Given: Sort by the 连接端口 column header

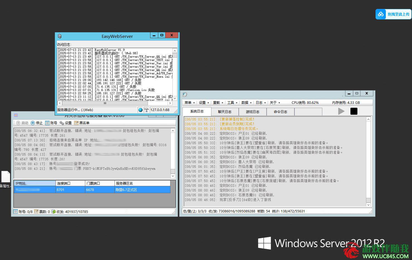Looking at the screenshot, I should click(x=70, y=183).
